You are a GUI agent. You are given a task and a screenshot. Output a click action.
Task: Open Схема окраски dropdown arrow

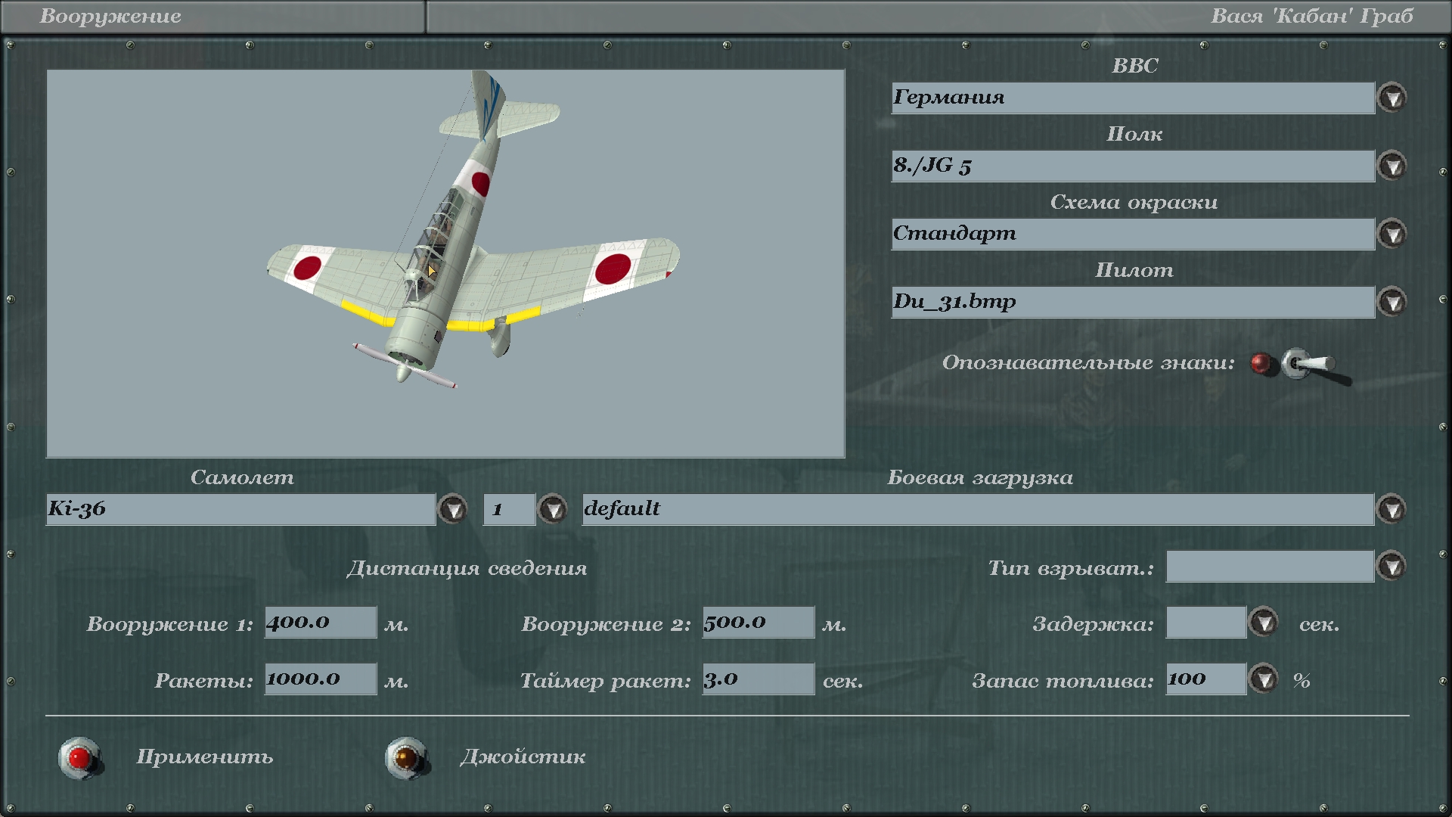[1391, 235]
